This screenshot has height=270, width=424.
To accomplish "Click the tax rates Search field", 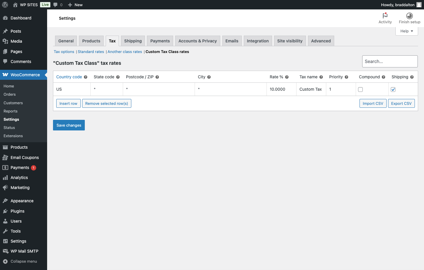I will [x=390, y=61].
